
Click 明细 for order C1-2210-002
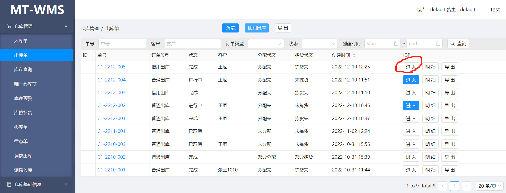pyautogui.click(x=430, y=157)
